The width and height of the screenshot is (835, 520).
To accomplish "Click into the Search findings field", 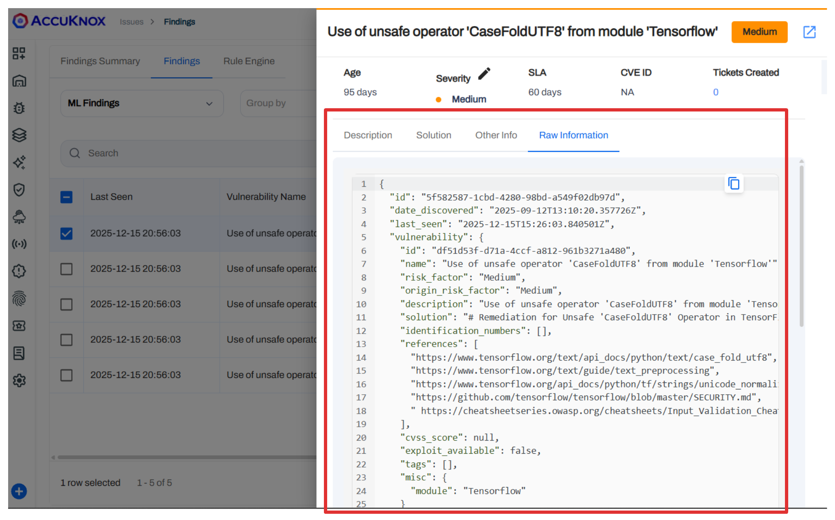I will click(195, 153).
